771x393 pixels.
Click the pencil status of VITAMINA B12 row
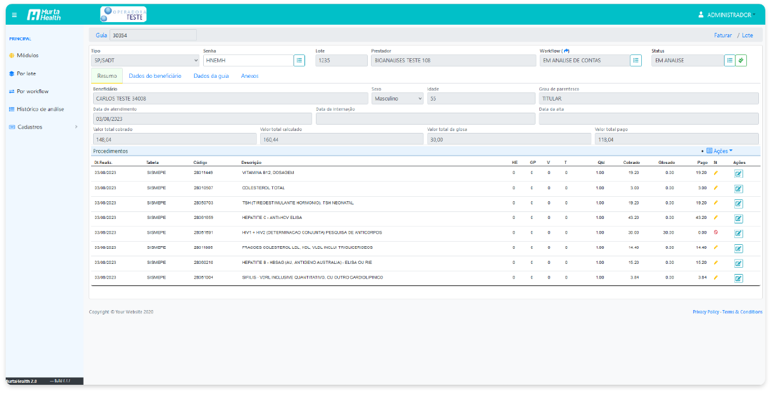pyautogui.click(x=716, y=172)
